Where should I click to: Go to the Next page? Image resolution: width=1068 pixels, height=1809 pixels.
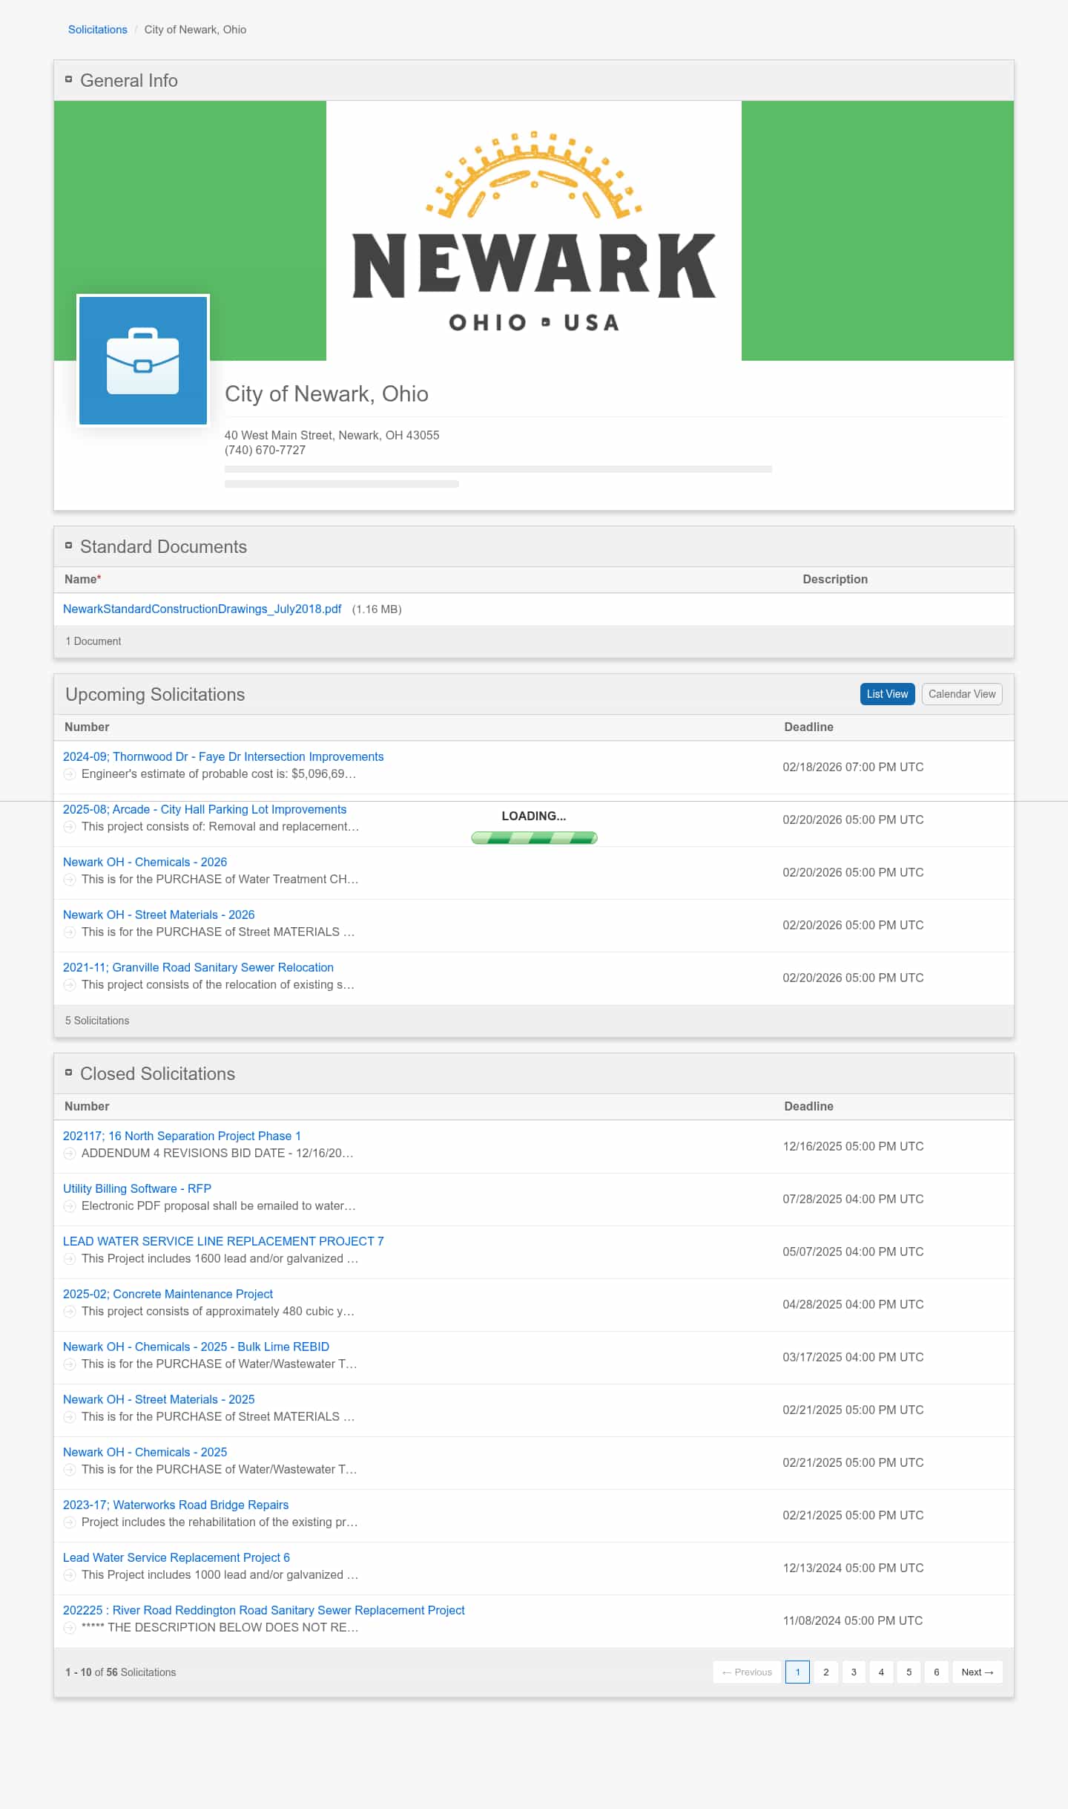click(x=978, y=1672)
